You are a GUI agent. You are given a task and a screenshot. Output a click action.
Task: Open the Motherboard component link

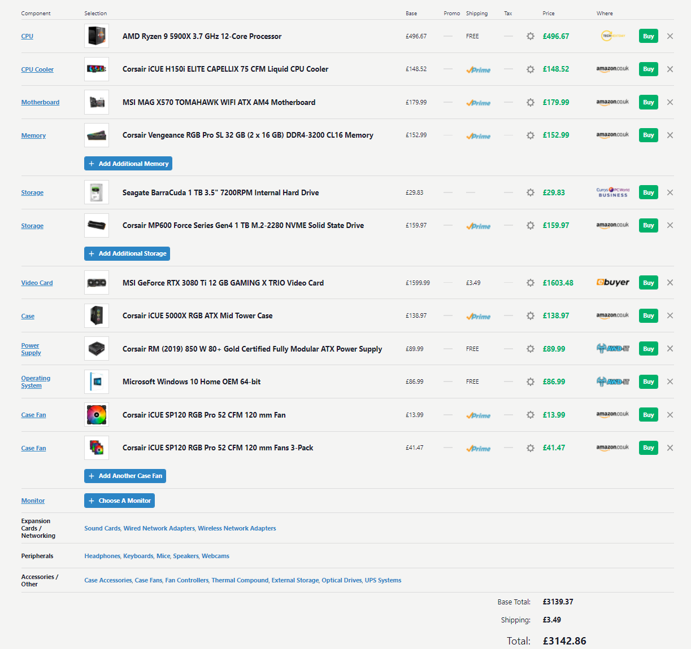(40, 102)
